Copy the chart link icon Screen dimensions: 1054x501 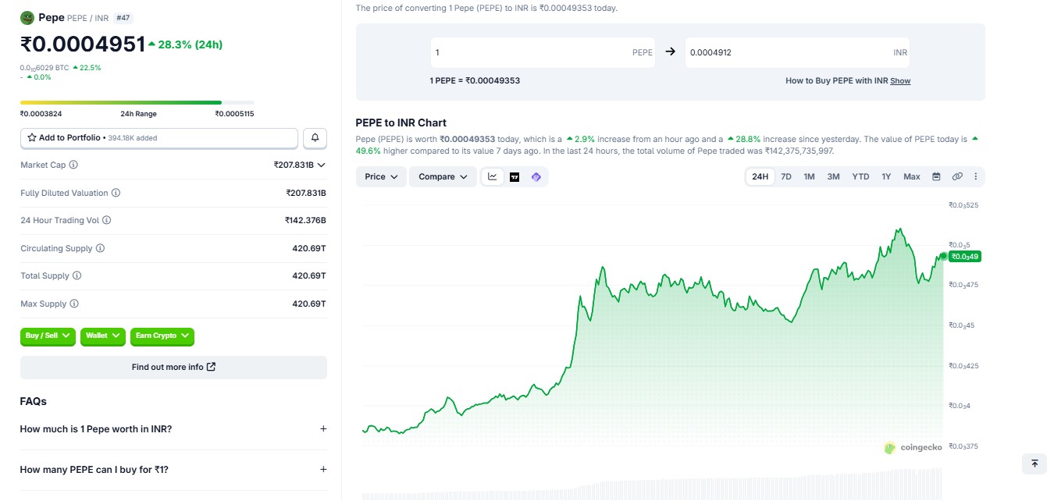[957, 176]
